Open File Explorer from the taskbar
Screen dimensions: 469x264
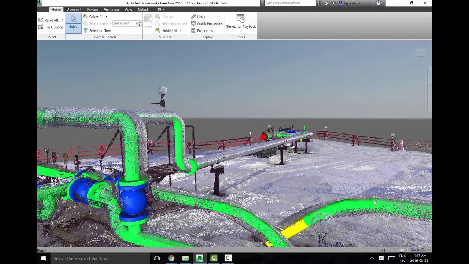pos(185,258)
